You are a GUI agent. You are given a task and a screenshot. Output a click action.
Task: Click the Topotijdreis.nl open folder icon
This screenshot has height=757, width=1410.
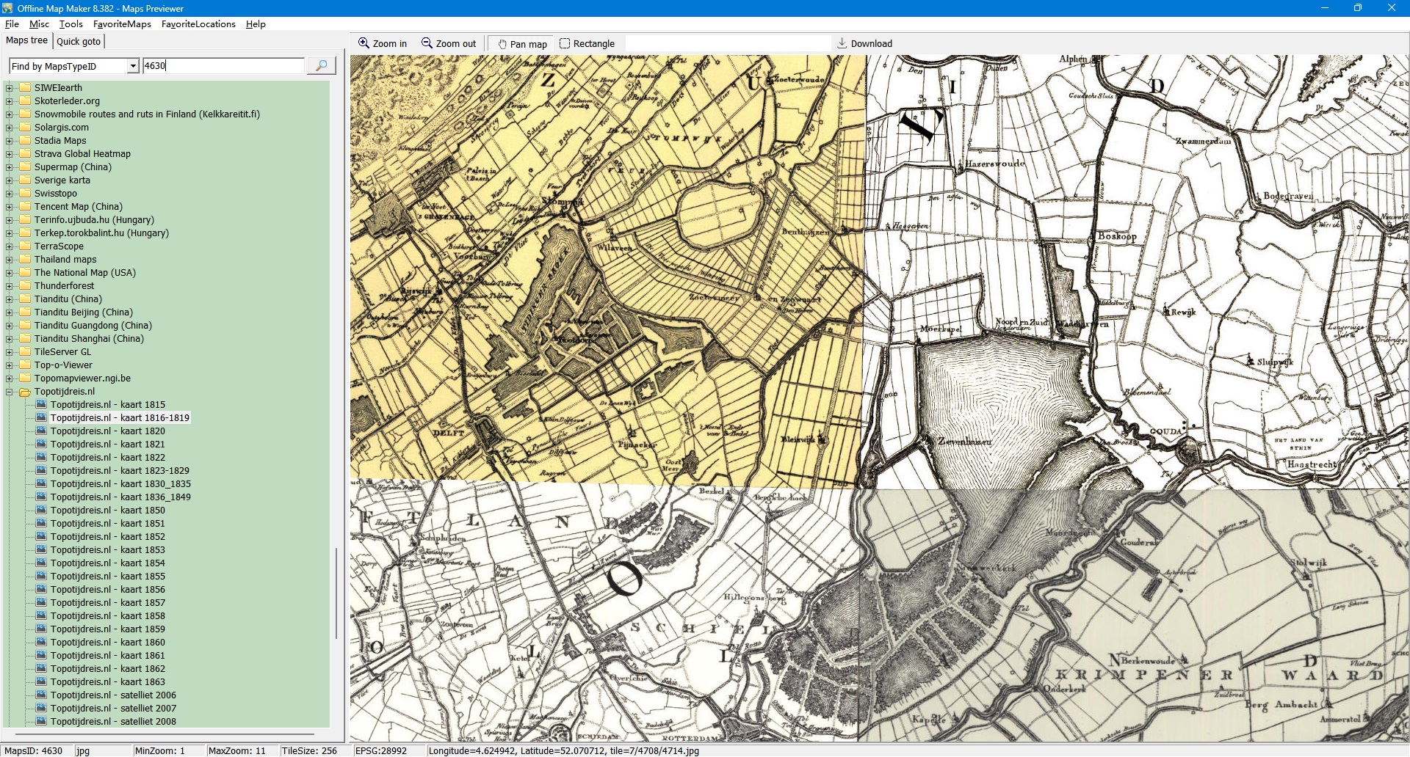pos(25,392)
